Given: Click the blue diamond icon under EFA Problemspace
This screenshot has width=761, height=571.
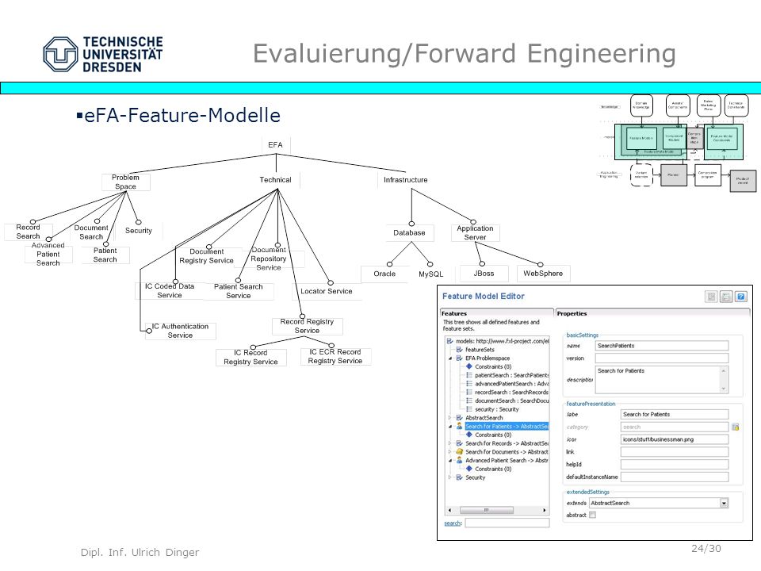Looking at the screenshot, I should point(469,366).
